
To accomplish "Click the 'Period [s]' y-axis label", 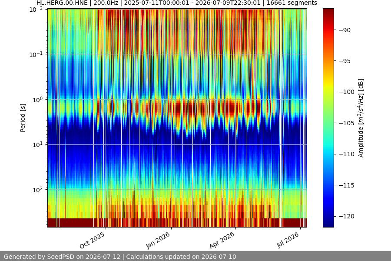I will (23, 118).
